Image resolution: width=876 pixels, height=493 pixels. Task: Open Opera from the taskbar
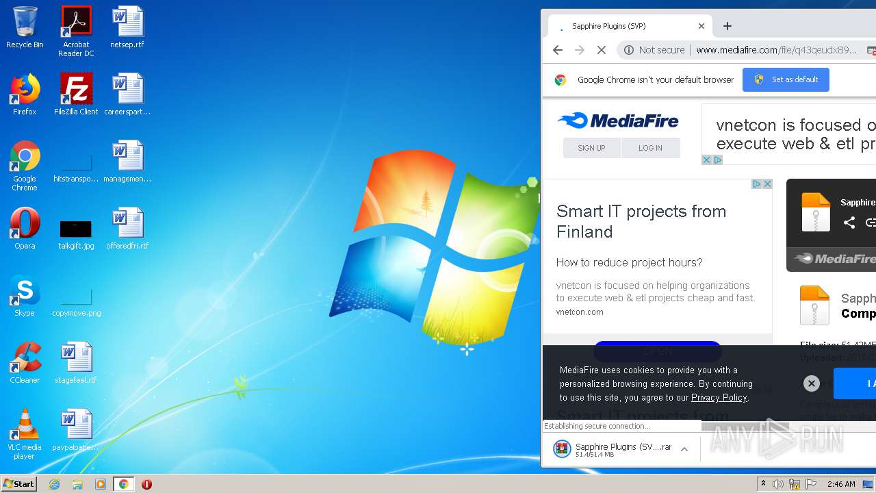(x=146, y=484)
